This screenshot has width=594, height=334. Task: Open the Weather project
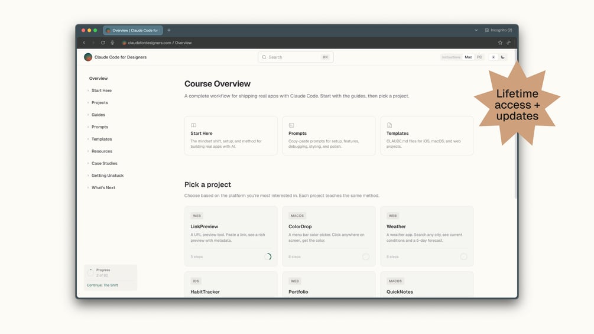coord(427,236)
